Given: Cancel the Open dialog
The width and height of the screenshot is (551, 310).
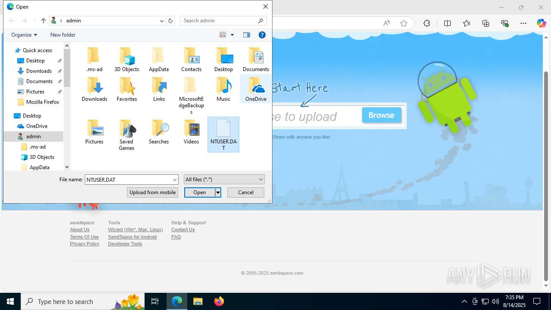Looking at the screenshot, I should [x=246, y=192].
